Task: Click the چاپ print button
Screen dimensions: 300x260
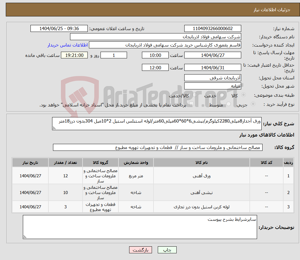Action: point(167,250)
